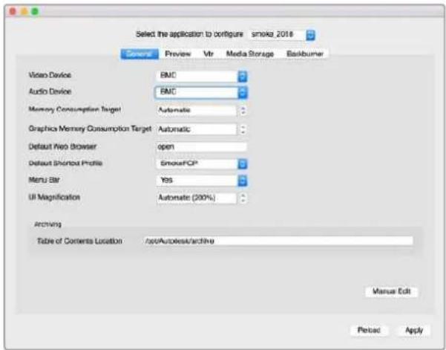
Task: Click the Default Web Browser text field
Action: tap(202, 146)
